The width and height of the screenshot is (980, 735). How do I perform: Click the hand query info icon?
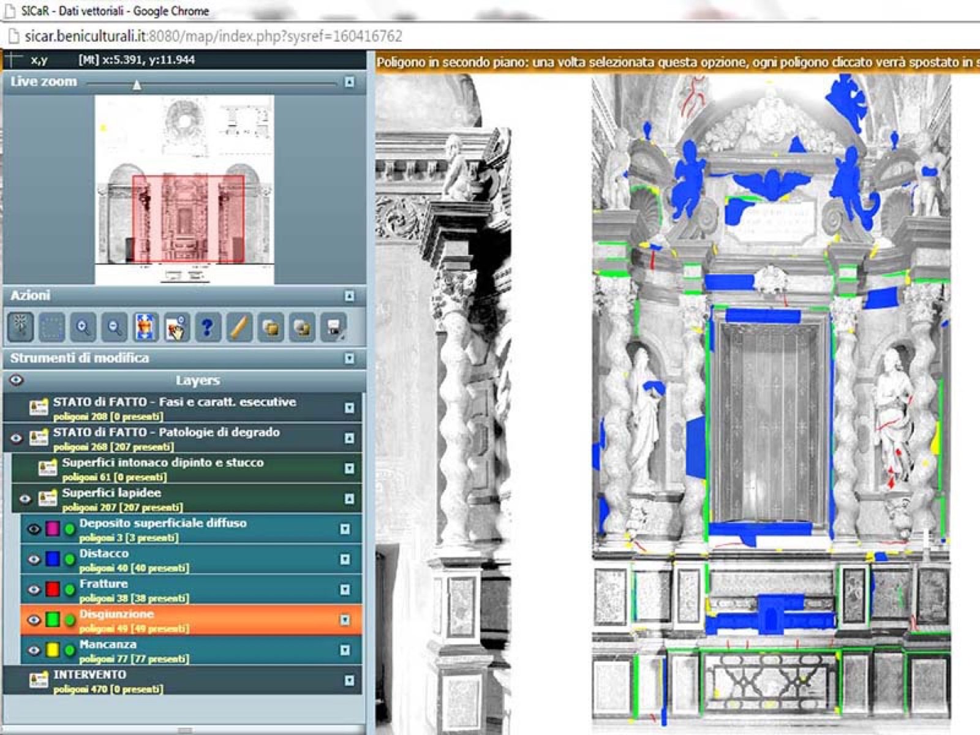(x=177, y=327)
